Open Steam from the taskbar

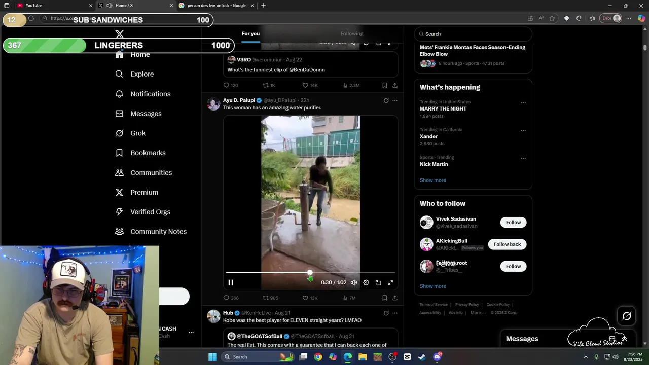pos(422,357)
